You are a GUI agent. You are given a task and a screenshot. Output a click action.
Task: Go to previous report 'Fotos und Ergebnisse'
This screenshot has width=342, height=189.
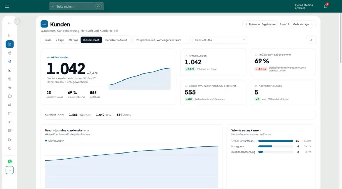pyautogui.click(x=260, y=24)
